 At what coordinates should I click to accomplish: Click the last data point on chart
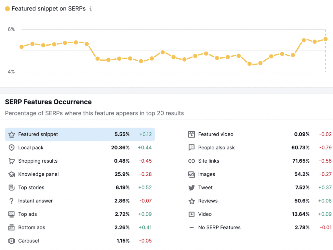tap(325, 39)
